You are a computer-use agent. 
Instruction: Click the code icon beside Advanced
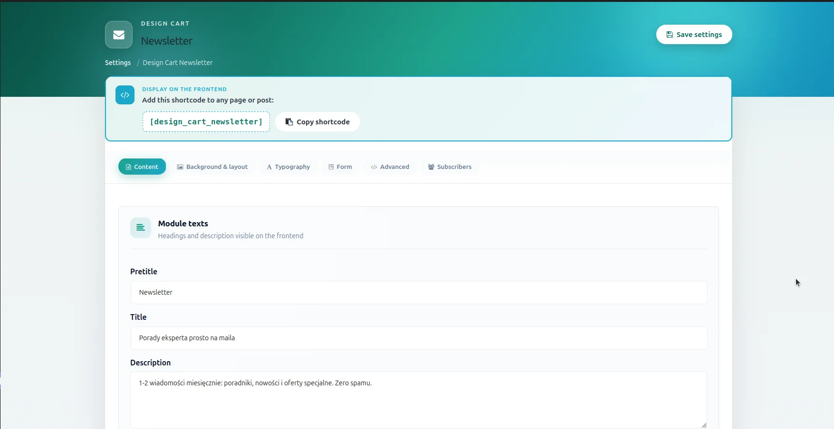[374, 167]
